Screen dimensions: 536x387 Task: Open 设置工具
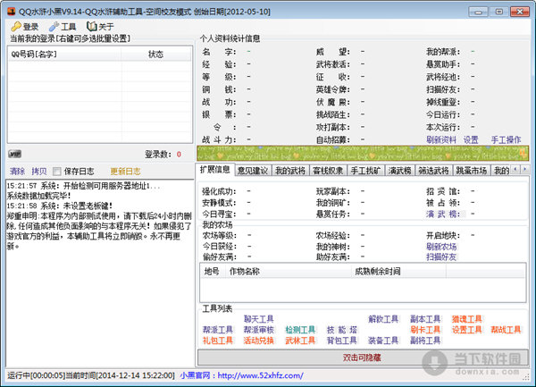(x=466, y=330)
